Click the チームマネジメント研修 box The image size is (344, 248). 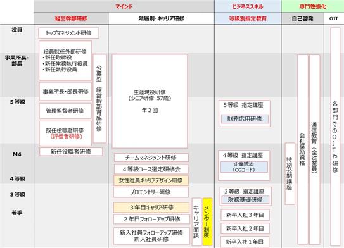coord(151,158)
